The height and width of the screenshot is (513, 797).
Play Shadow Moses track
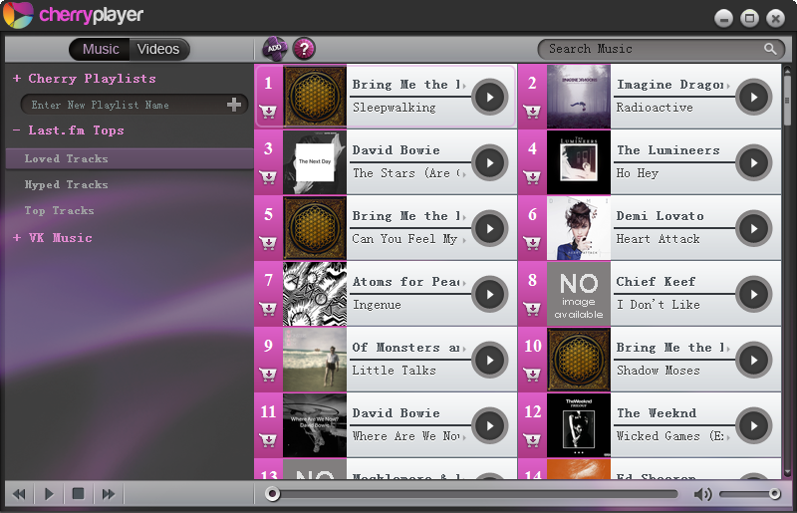pos(754,360)
